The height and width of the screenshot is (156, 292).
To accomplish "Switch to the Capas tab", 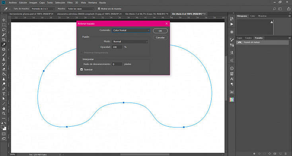I will (239, 38).
